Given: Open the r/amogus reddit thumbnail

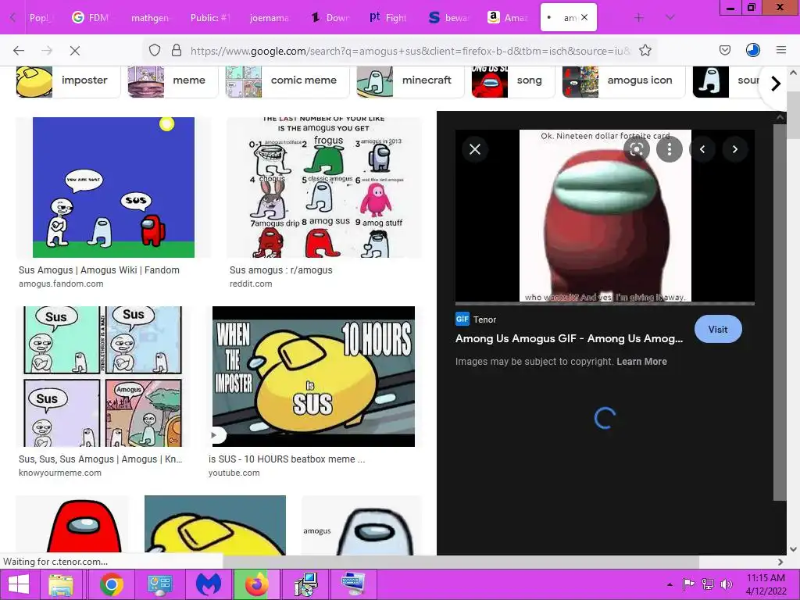Looking at the screenshot, I should point(324,187).
